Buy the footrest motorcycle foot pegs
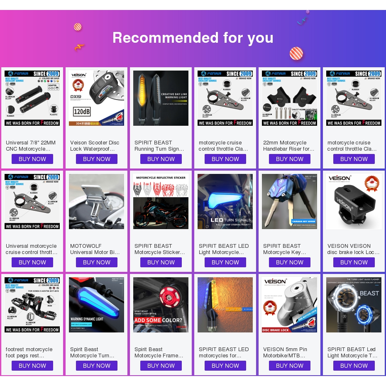Viewport: 386px width, 386px height. tap(32, 366)
